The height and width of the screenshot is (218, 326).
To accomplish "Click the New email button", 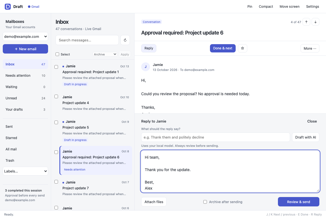I will (25, 49).
